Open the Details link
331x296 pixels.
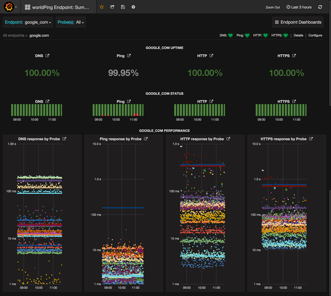pyautogui.click(x=298, y=35)
